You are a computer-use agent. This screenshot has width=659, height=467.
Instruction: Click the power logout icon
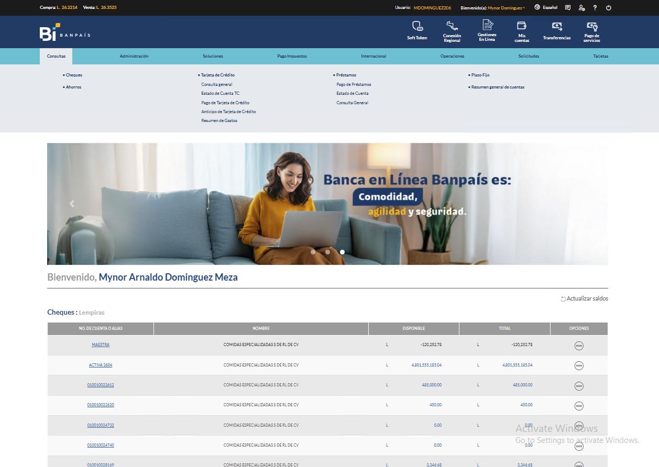pos(609,8)
